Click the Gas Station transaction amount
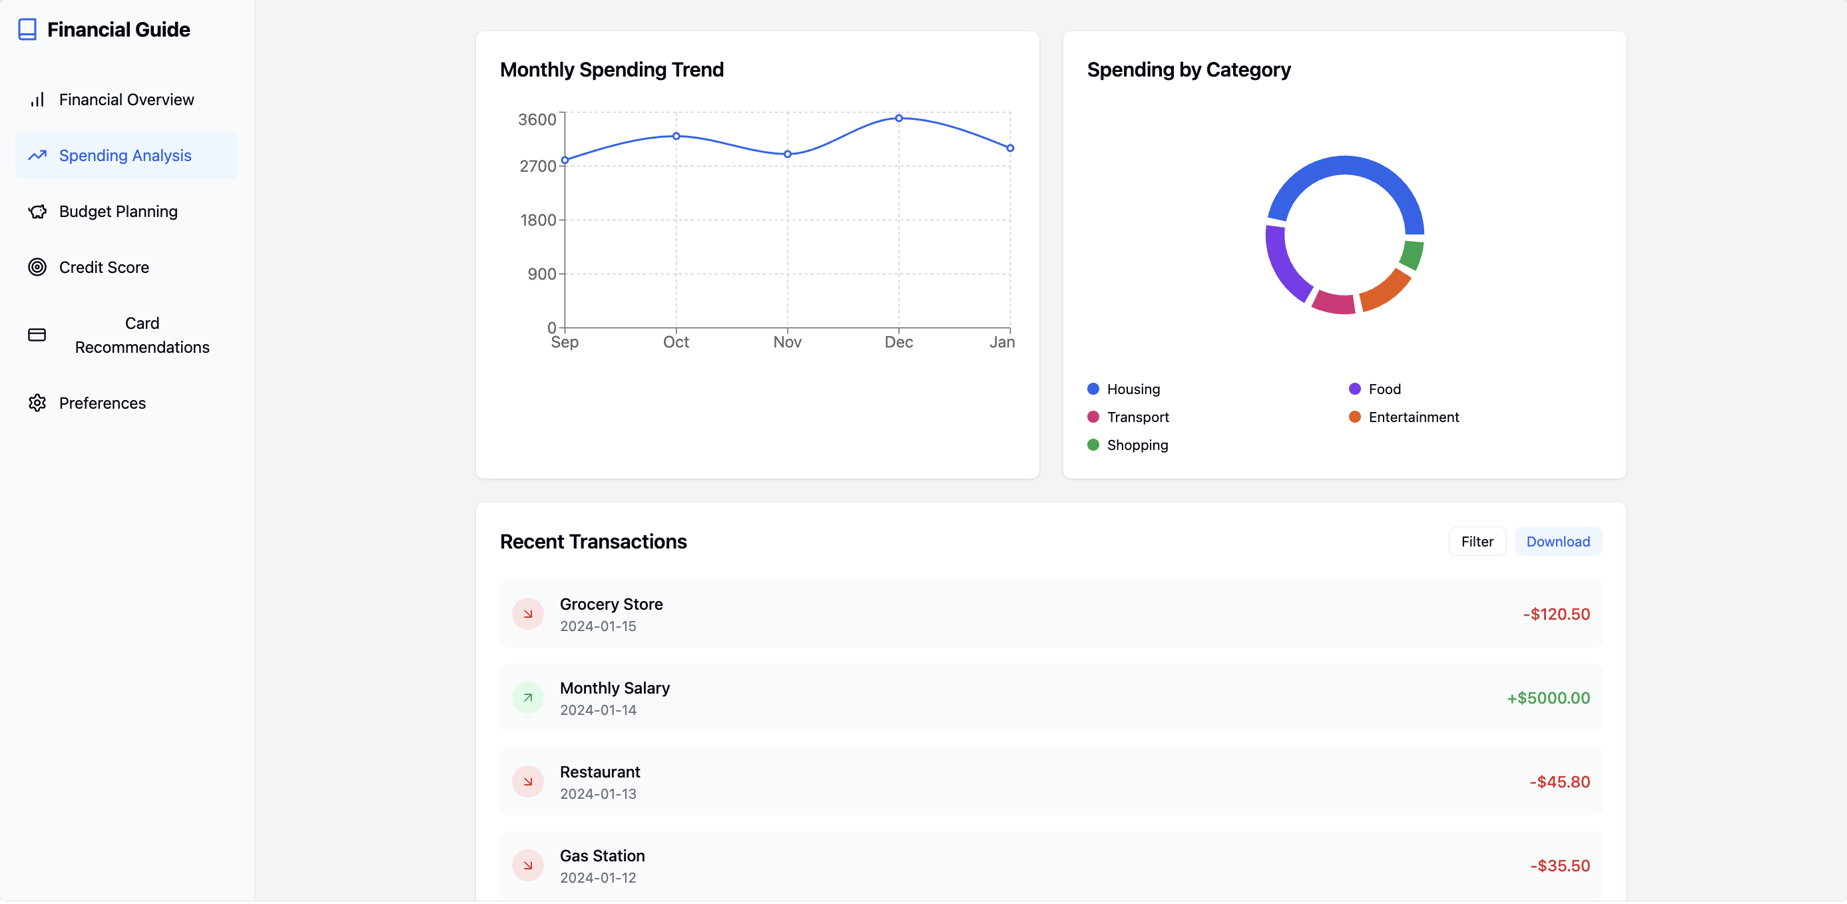The image size is (1847, 904). (1559, 866)
